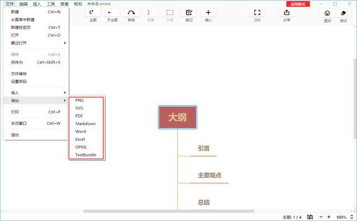Image resolution: width=357 pixels, height=221 pixels.
Task: Export as PDF
Action: [x=86, y=116]
